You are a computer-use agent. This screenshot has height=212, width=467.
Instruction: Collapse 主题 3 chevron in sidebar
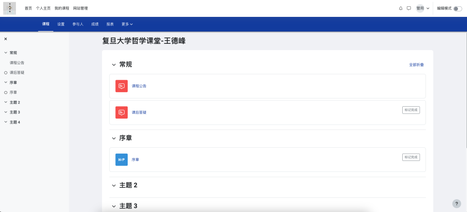pyautogui.click(x=5, y=112)
